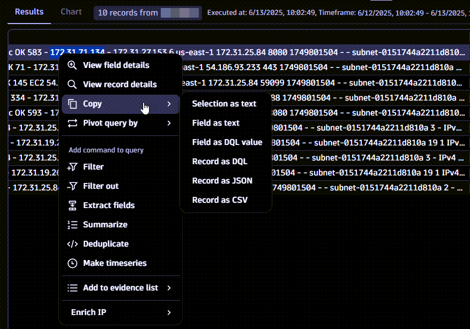Select Filter out command
This screenshot has height=329, width=470.
pos(121,186)
